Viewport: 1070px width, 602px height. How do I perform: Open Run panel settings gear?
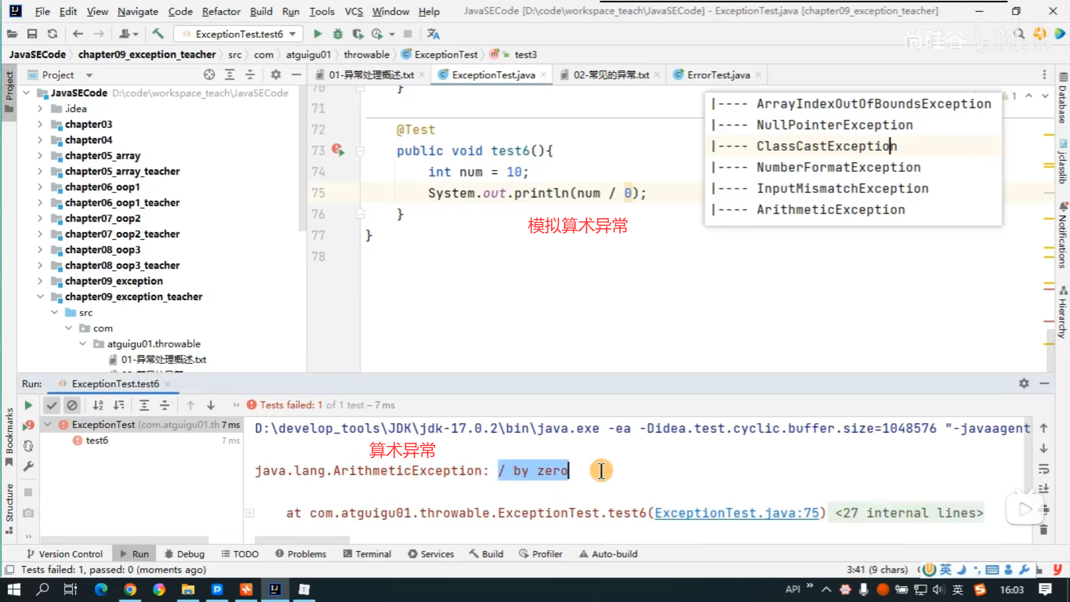coord(1024,383)
